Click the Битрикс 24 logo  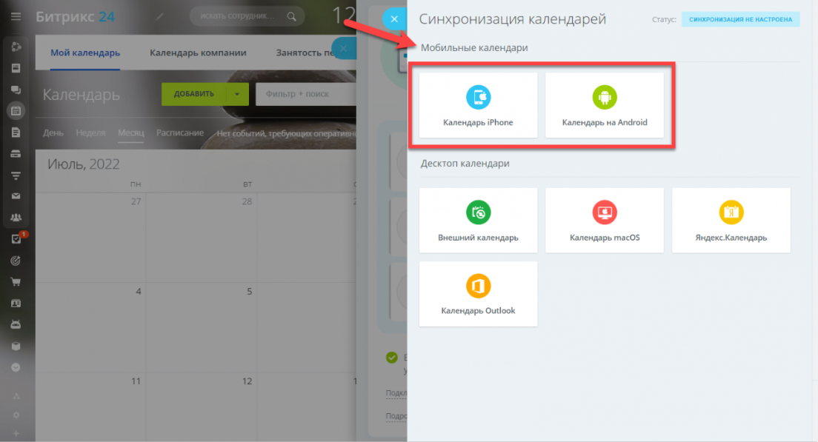click(x=75, y=17)
